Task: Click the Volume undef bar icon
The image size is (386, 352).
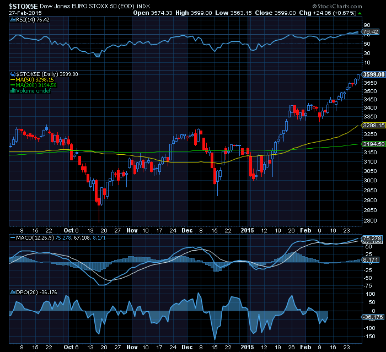Action: pos(13,91)
